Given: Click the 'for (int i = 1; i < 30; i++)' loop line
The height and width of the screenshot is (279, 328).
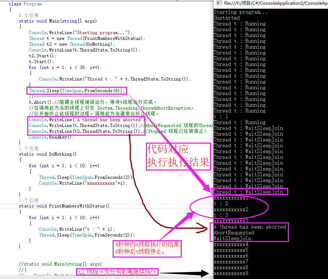Looking at the screenshot, I should (64, 67).
